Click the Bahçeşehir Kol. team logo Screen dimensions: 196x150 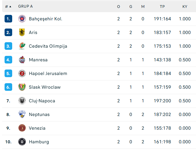point(22,19)
